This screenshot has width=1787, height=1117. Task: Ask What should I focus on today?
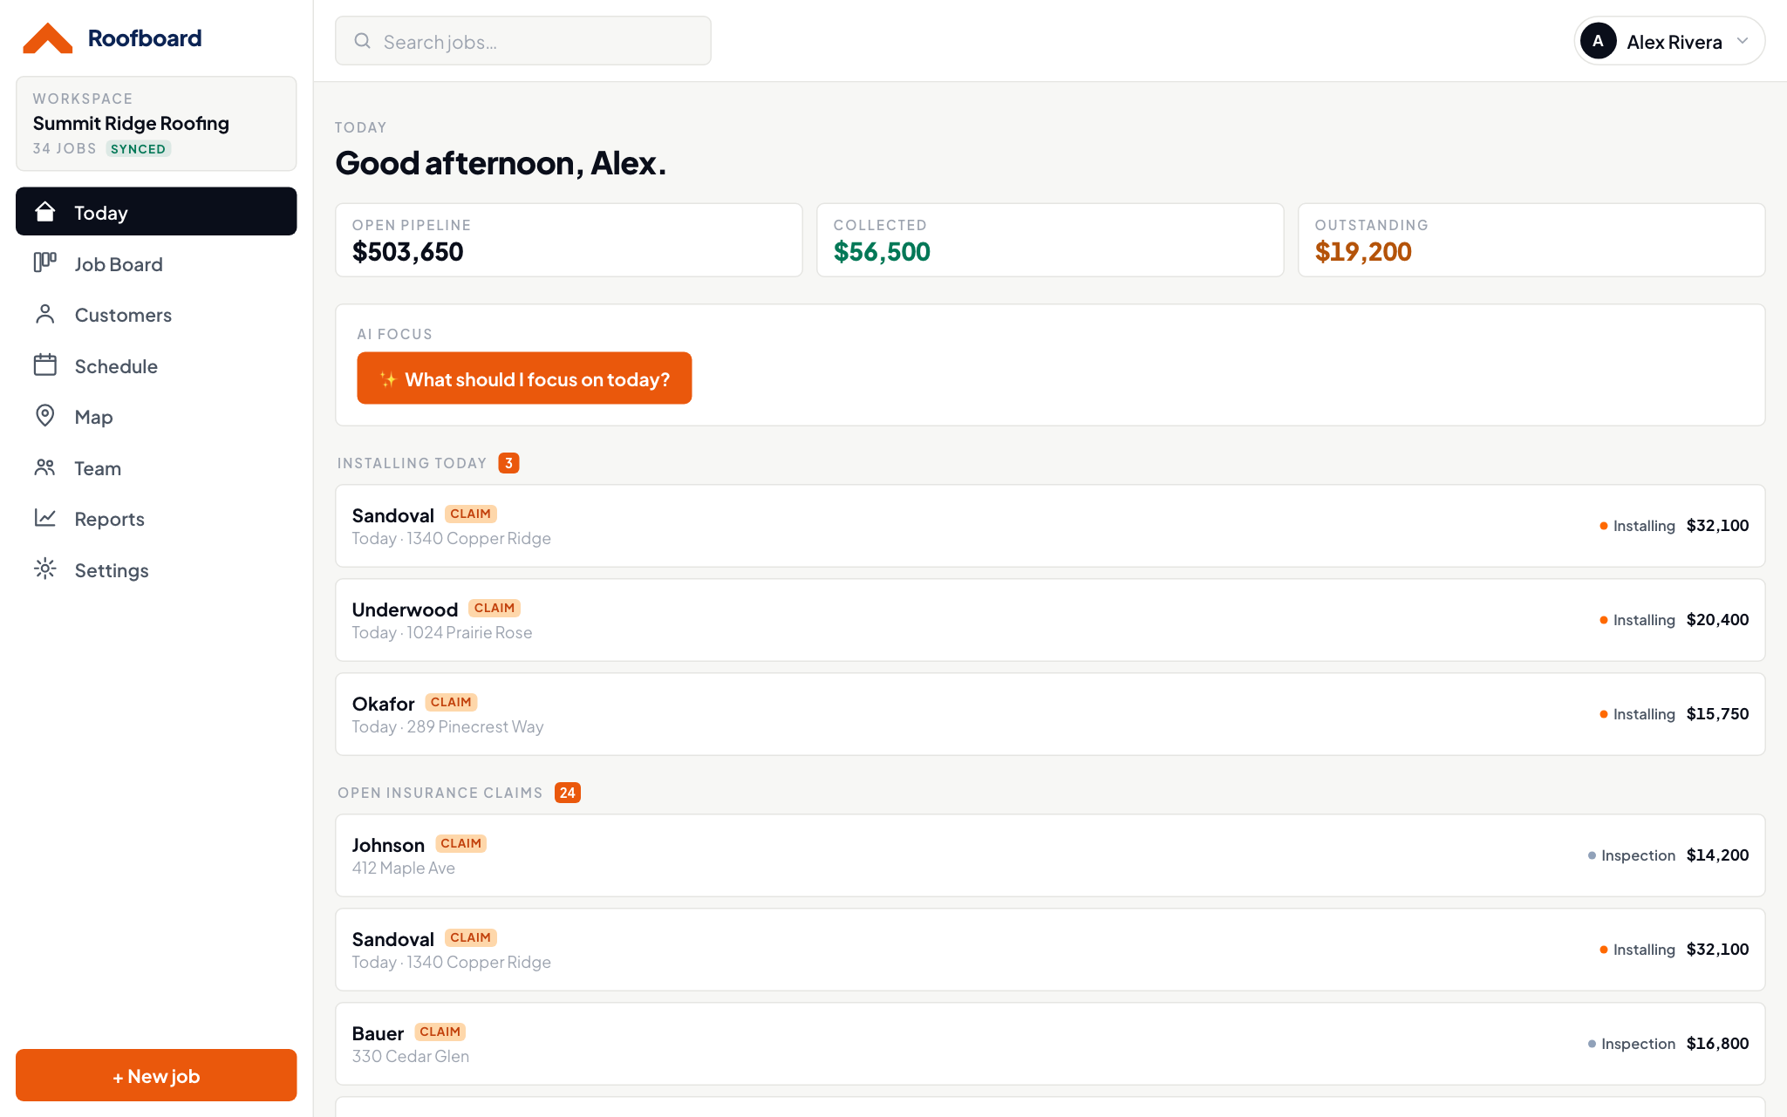pos(524,378)
